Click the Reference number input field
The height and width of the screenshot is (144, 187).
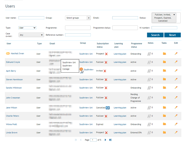point(78,35)
